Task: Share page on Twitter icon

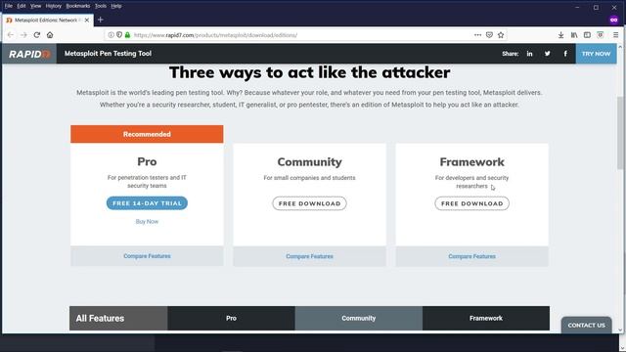Action: pos(548,54)
